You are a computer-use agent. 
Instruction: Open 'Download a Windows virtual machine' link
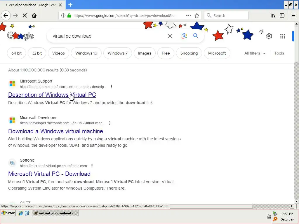[55, 131]
